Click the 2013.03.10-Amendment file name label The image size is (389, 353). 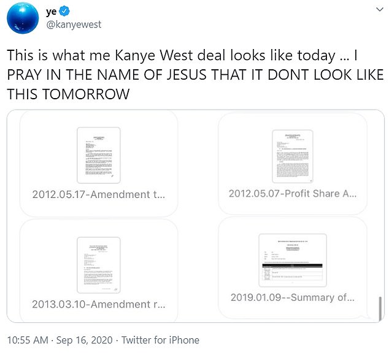(99, 305)
